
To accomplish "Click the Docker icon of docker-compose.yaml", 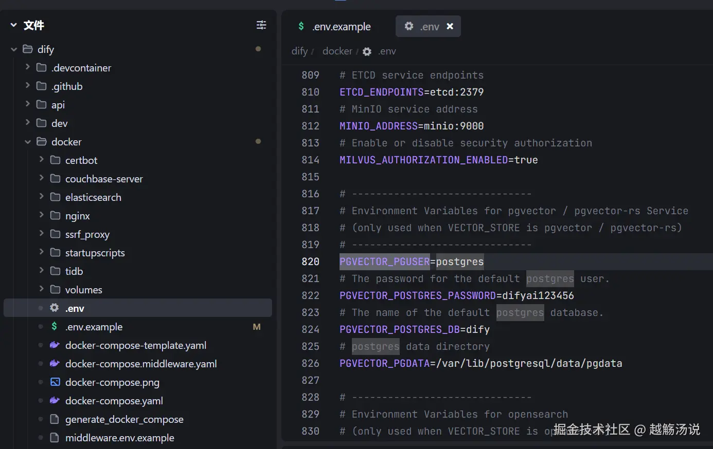I will pyautogui.click(x=55, y=400).
